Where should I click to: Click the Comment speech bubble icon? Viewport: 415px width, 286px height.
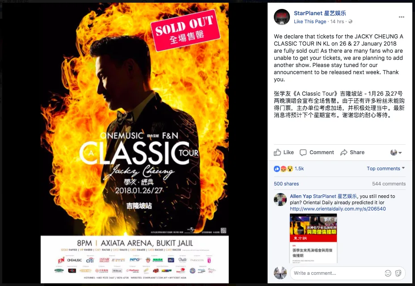coord(303,152)
